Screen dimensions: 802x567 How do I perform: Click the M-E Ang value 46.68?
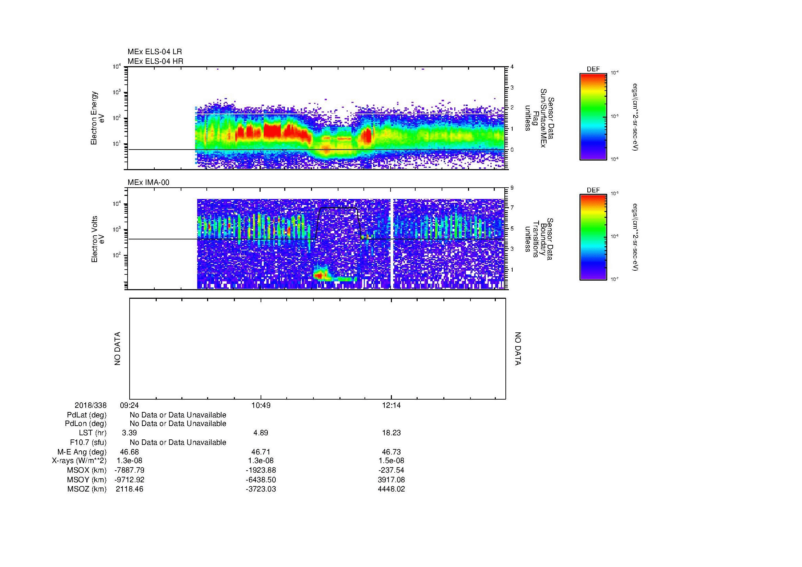(x=129, y=452)
